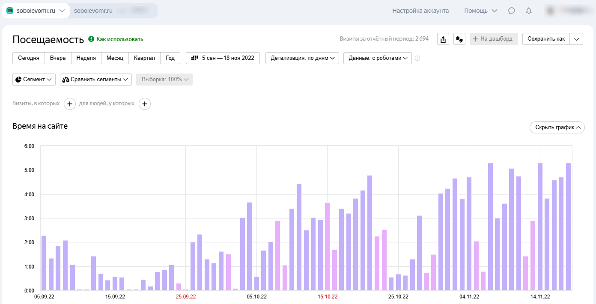This screenshot has width=596, height=304.
Task: Click the green info icon near title
Action: (x=91, y=39)
